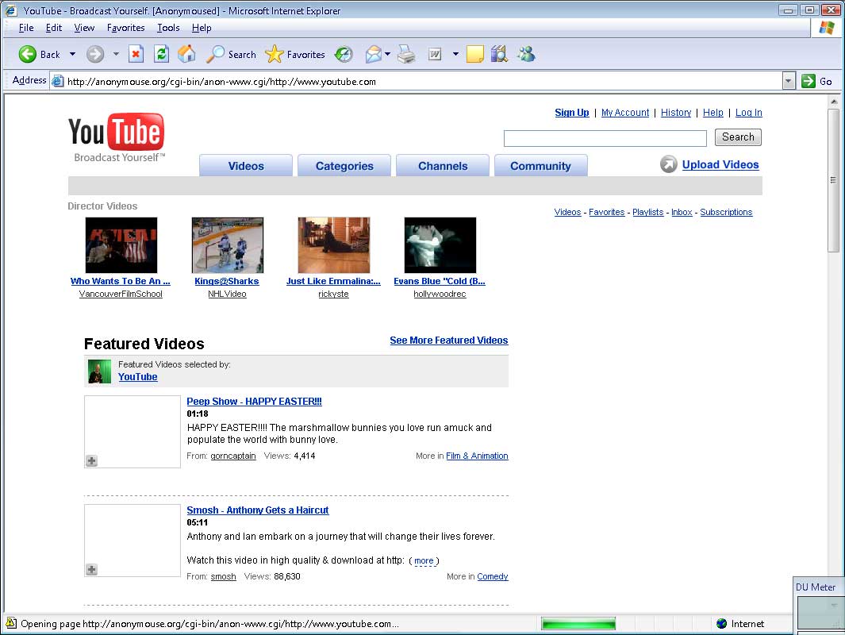Open the address bar dropdown list
This screenshot has height=635, width=845.
[x=789, y=82]
